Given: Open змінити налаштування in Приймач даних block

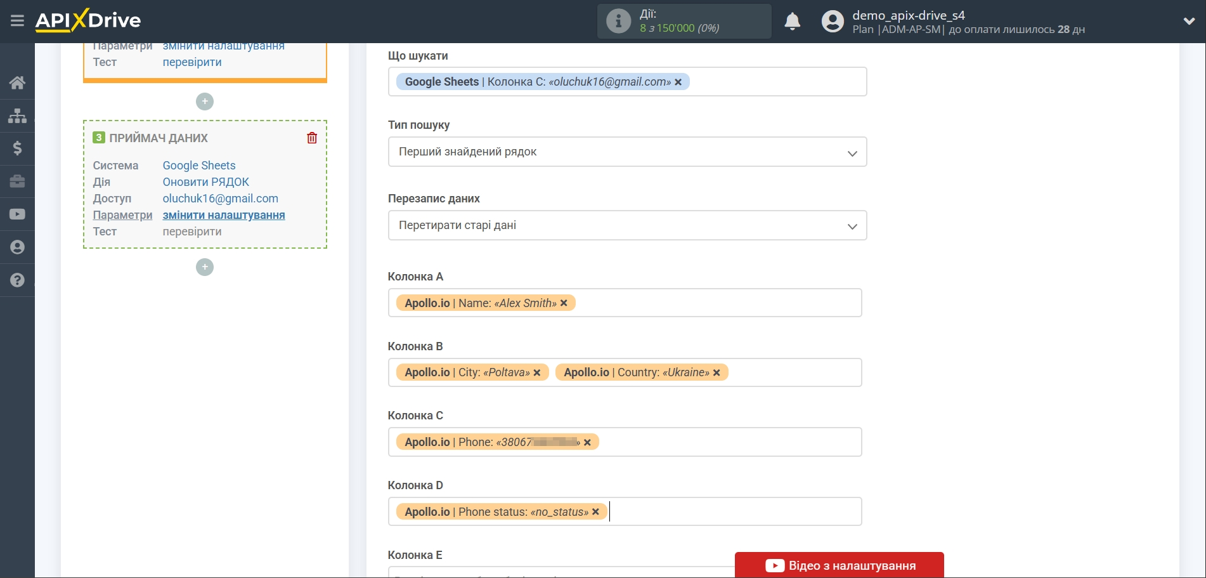Looking at the screenshot, I should [x=224, y=215].
